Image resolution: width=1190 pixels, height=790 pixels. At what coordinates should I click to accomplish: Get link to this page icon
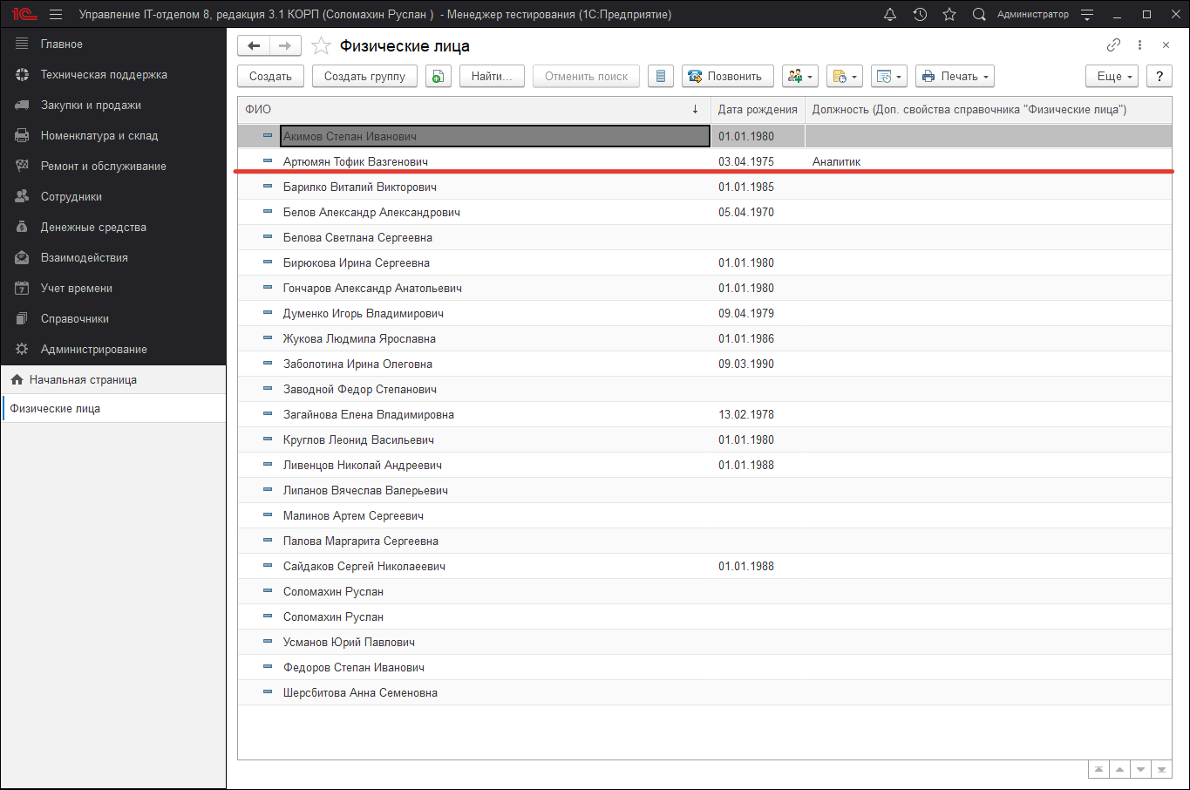click(1113, 45)
